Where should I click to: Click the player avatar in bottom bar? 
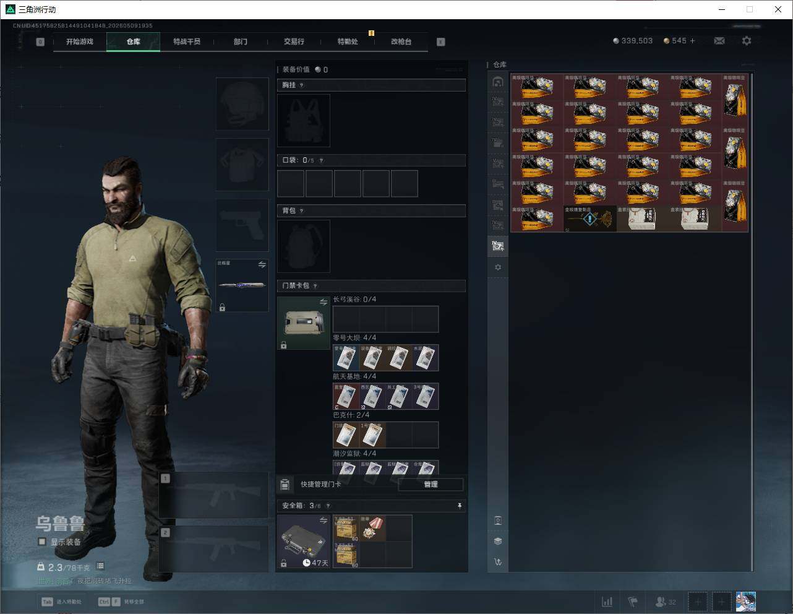(x=746, y=602)
